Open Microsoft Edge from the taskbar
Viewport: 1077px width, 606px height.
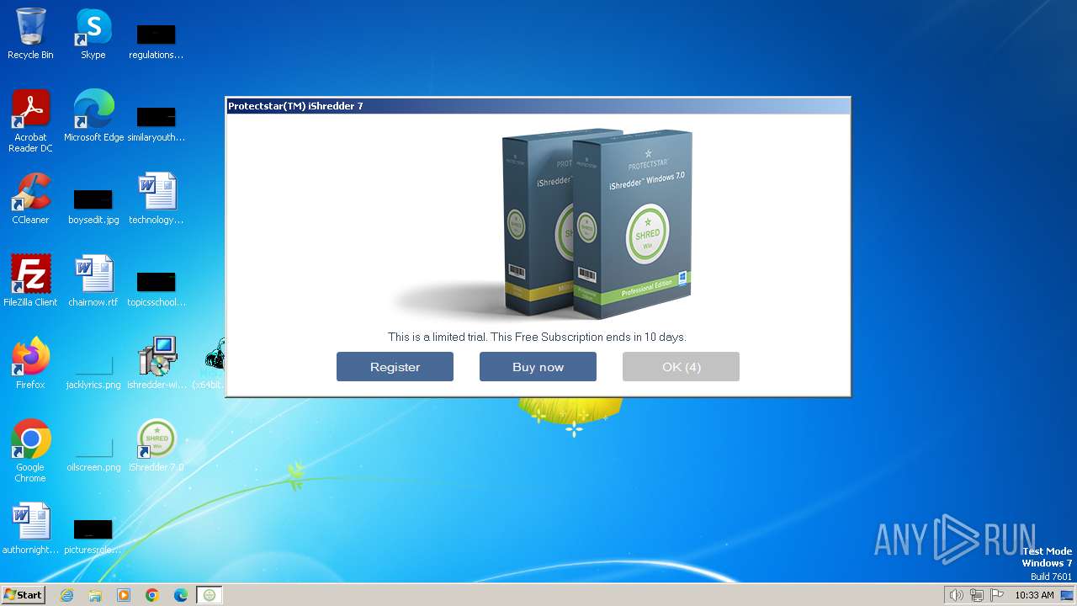181,595
